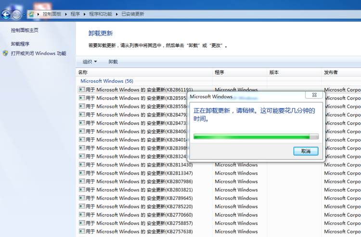Click the update icon for KB2785220
This screenshot has height=237, width=361.
pyautogui.click(x=82, y=206)
